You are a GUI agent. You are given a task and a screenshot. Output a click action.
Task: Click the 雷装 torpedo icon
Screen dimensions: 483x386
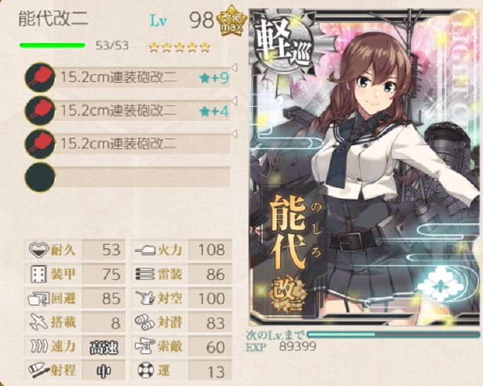click(x=145, y=274)
